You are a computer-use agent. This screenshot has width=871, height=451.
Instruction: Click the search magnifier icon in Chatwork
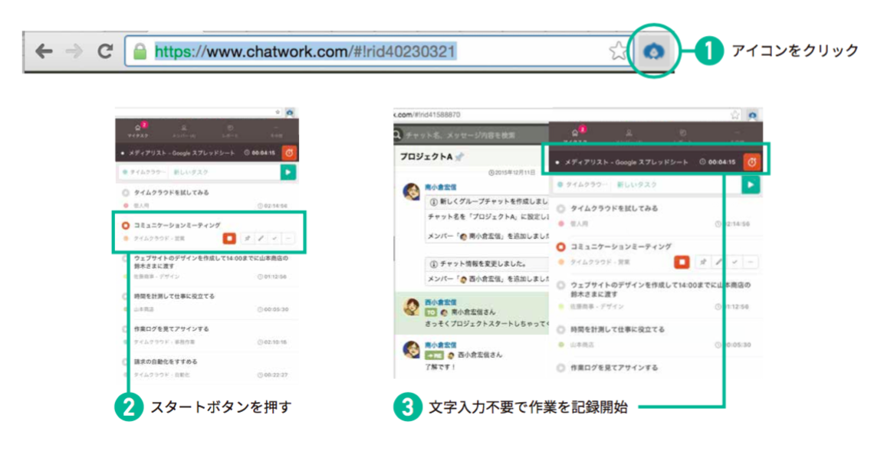tap(396, 135)
